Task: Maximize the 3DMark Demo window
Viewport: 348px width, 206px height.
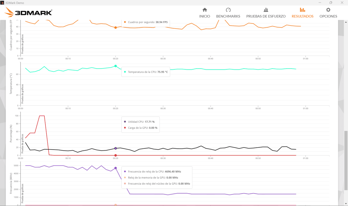Action: point(331,3)
